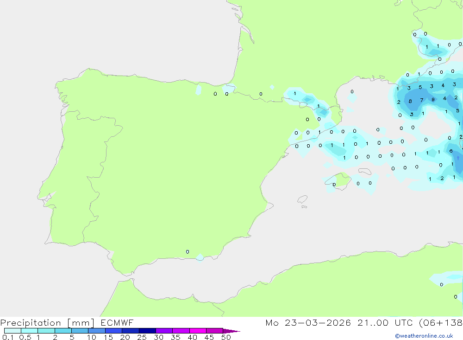Click the precipitation value '7' on the map
Image resolution: width=463 pixels, height=340 pixels.
click(x=422, y=100)
